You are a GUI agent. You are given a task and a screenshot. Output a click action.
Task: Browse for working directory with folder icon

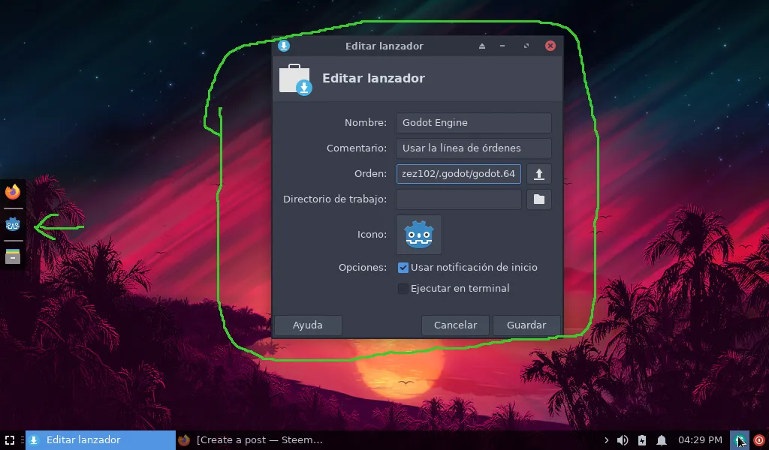(x=539, y=199)
